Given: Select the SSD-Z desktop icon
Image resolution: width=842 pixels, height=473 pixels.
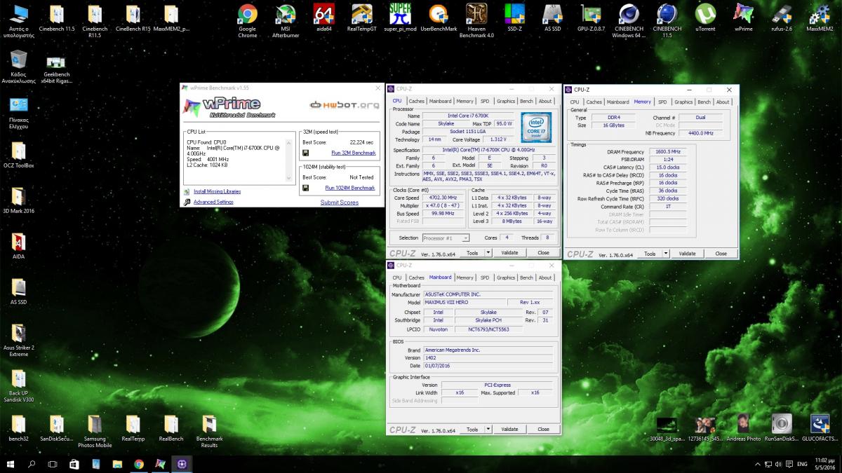Looking at the screenshot, I should click(x=514, y=18).
